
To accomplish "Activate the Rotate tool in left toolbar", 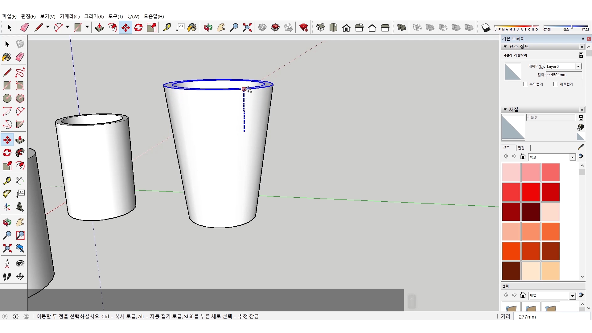I will (7, 153).
